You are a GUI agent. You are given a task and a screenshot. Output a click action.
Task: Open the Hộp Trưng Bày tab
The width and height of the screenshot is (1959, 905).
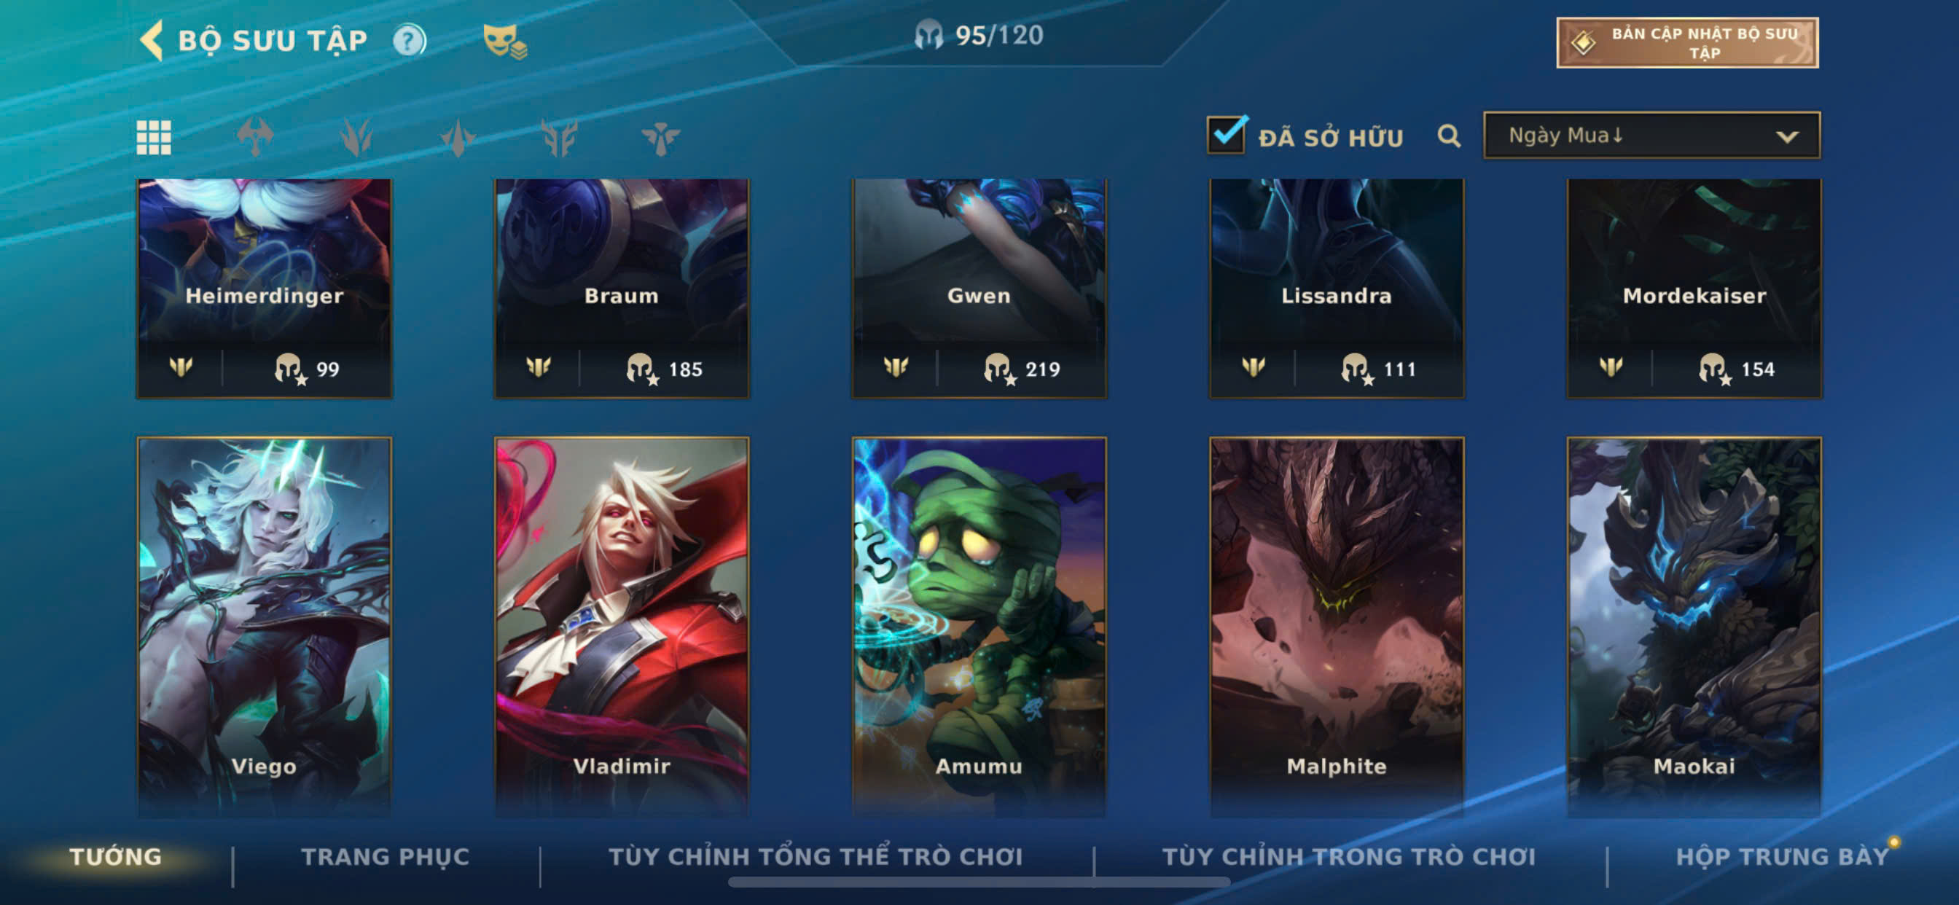coord(1783,857)
